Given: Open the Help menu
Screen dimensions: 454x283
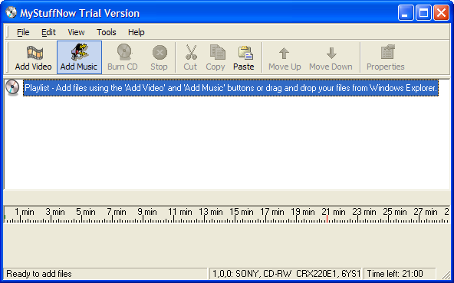Looking at the screenshot, I should 136,32.
